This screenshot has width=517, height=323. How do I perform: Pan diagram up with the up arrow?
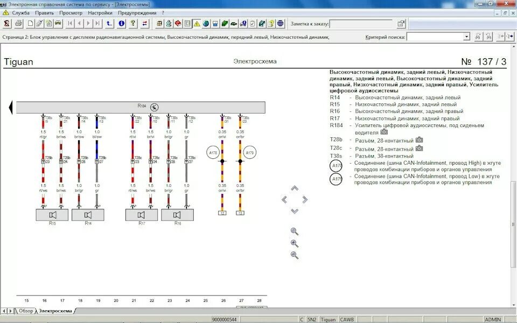pyautogui.click(x=295, y=188)
